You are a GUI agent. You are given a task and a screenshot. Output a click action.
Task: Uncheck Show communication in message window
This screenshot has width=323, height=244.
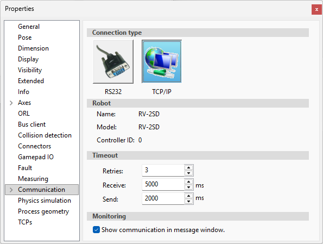(x=96, y=229)
